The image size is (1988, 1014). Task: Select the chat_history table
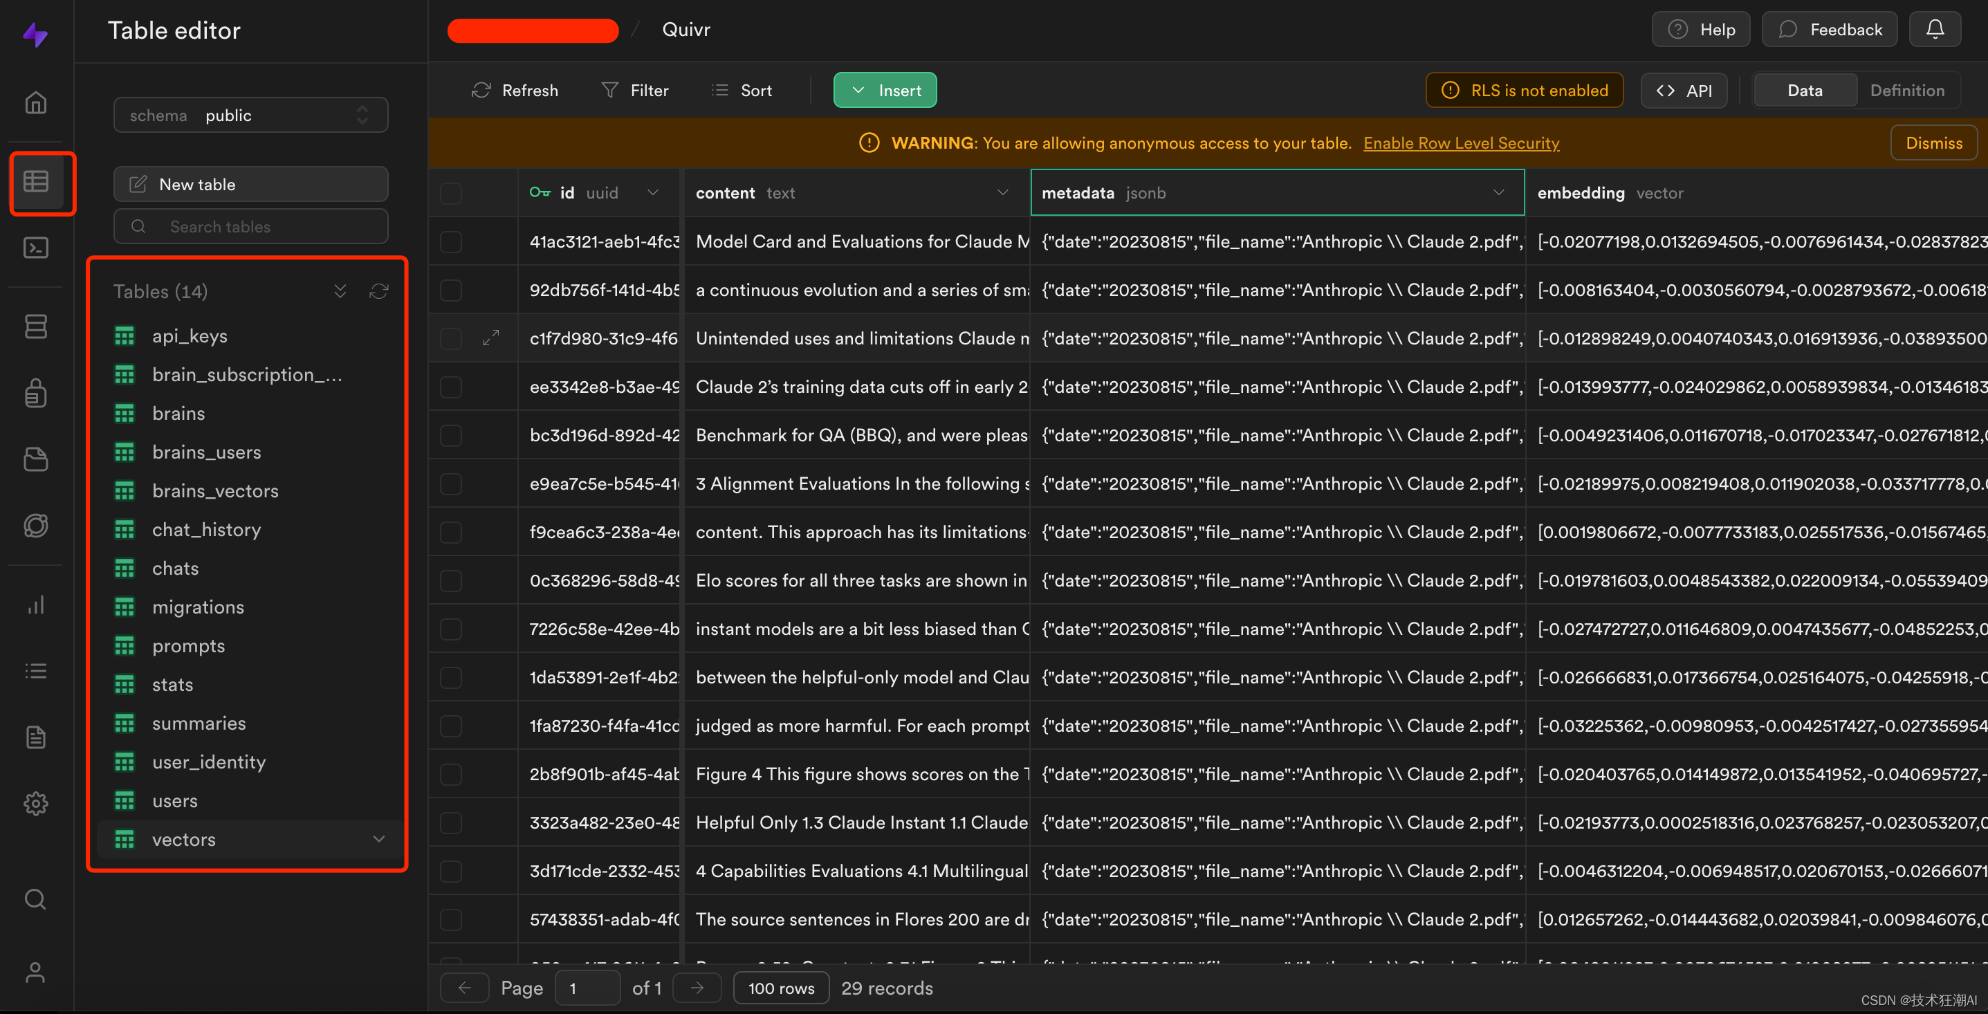point(206,529)
